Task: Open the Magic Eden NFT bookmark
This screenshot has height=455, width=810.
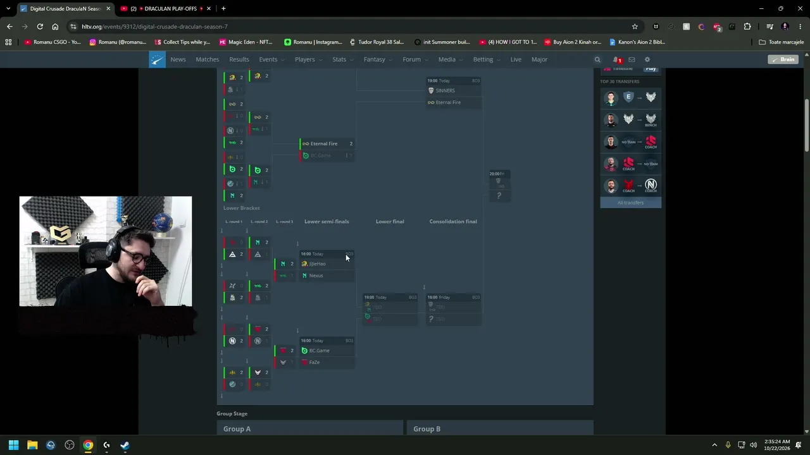Action: 246,42
